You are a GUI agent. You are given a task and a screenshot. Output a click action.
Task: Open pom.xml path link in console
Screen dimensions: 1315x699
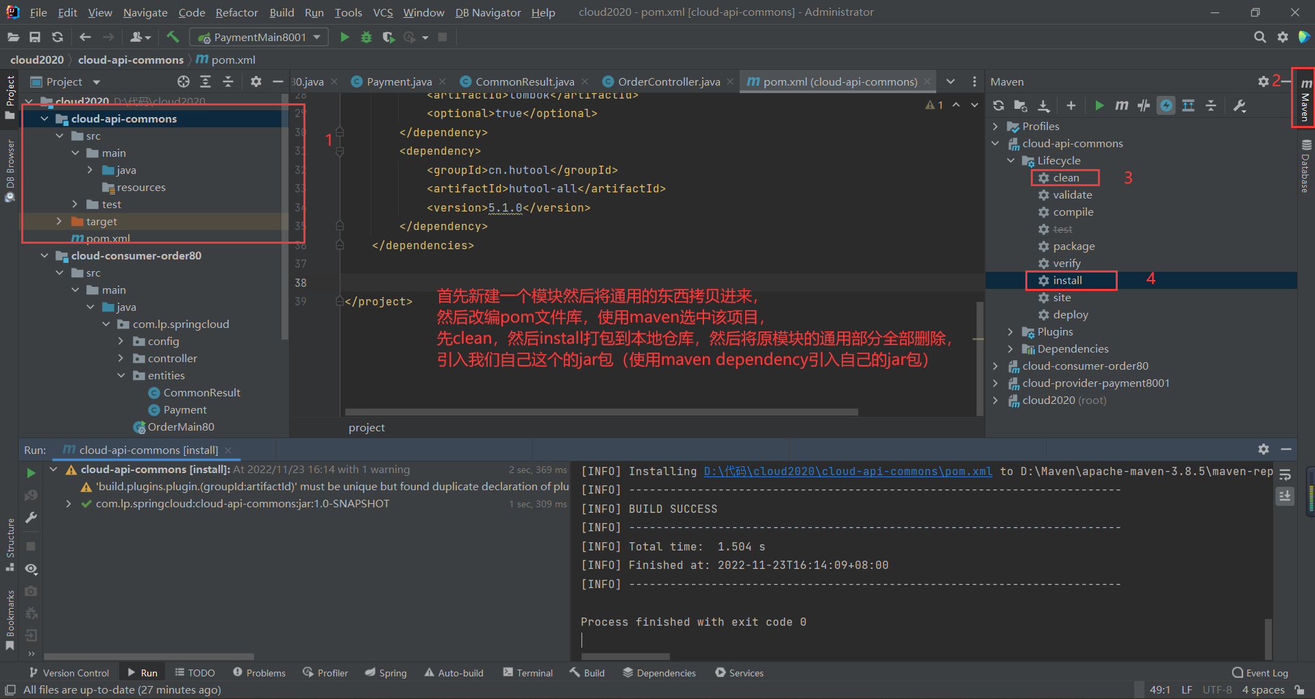pos(848,471)
